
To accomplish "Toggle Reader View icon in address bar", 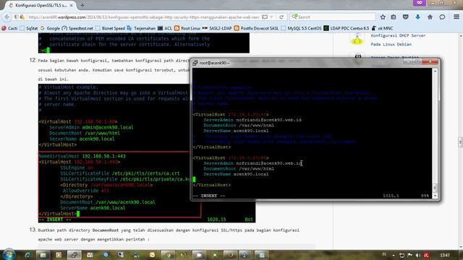I will (x=265, y=17).
